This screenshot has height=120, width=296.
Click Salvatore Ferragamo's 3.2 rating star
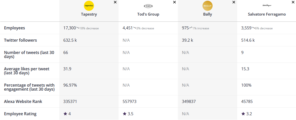point(243,114)
